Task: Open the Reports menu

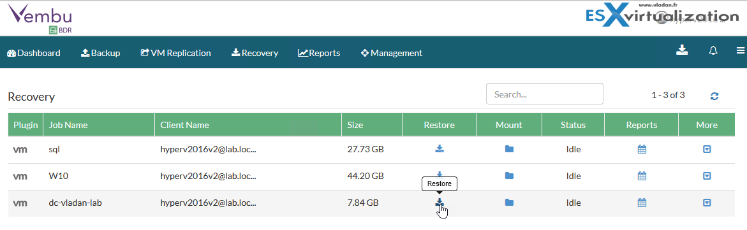Action: point(319,53)
